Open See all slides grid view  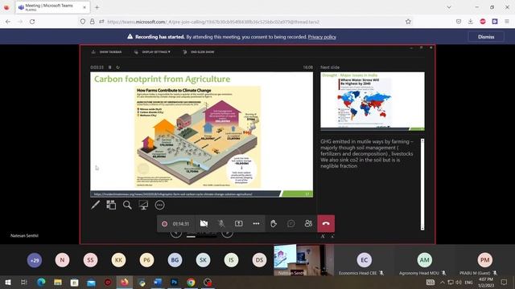coord(111,206)
